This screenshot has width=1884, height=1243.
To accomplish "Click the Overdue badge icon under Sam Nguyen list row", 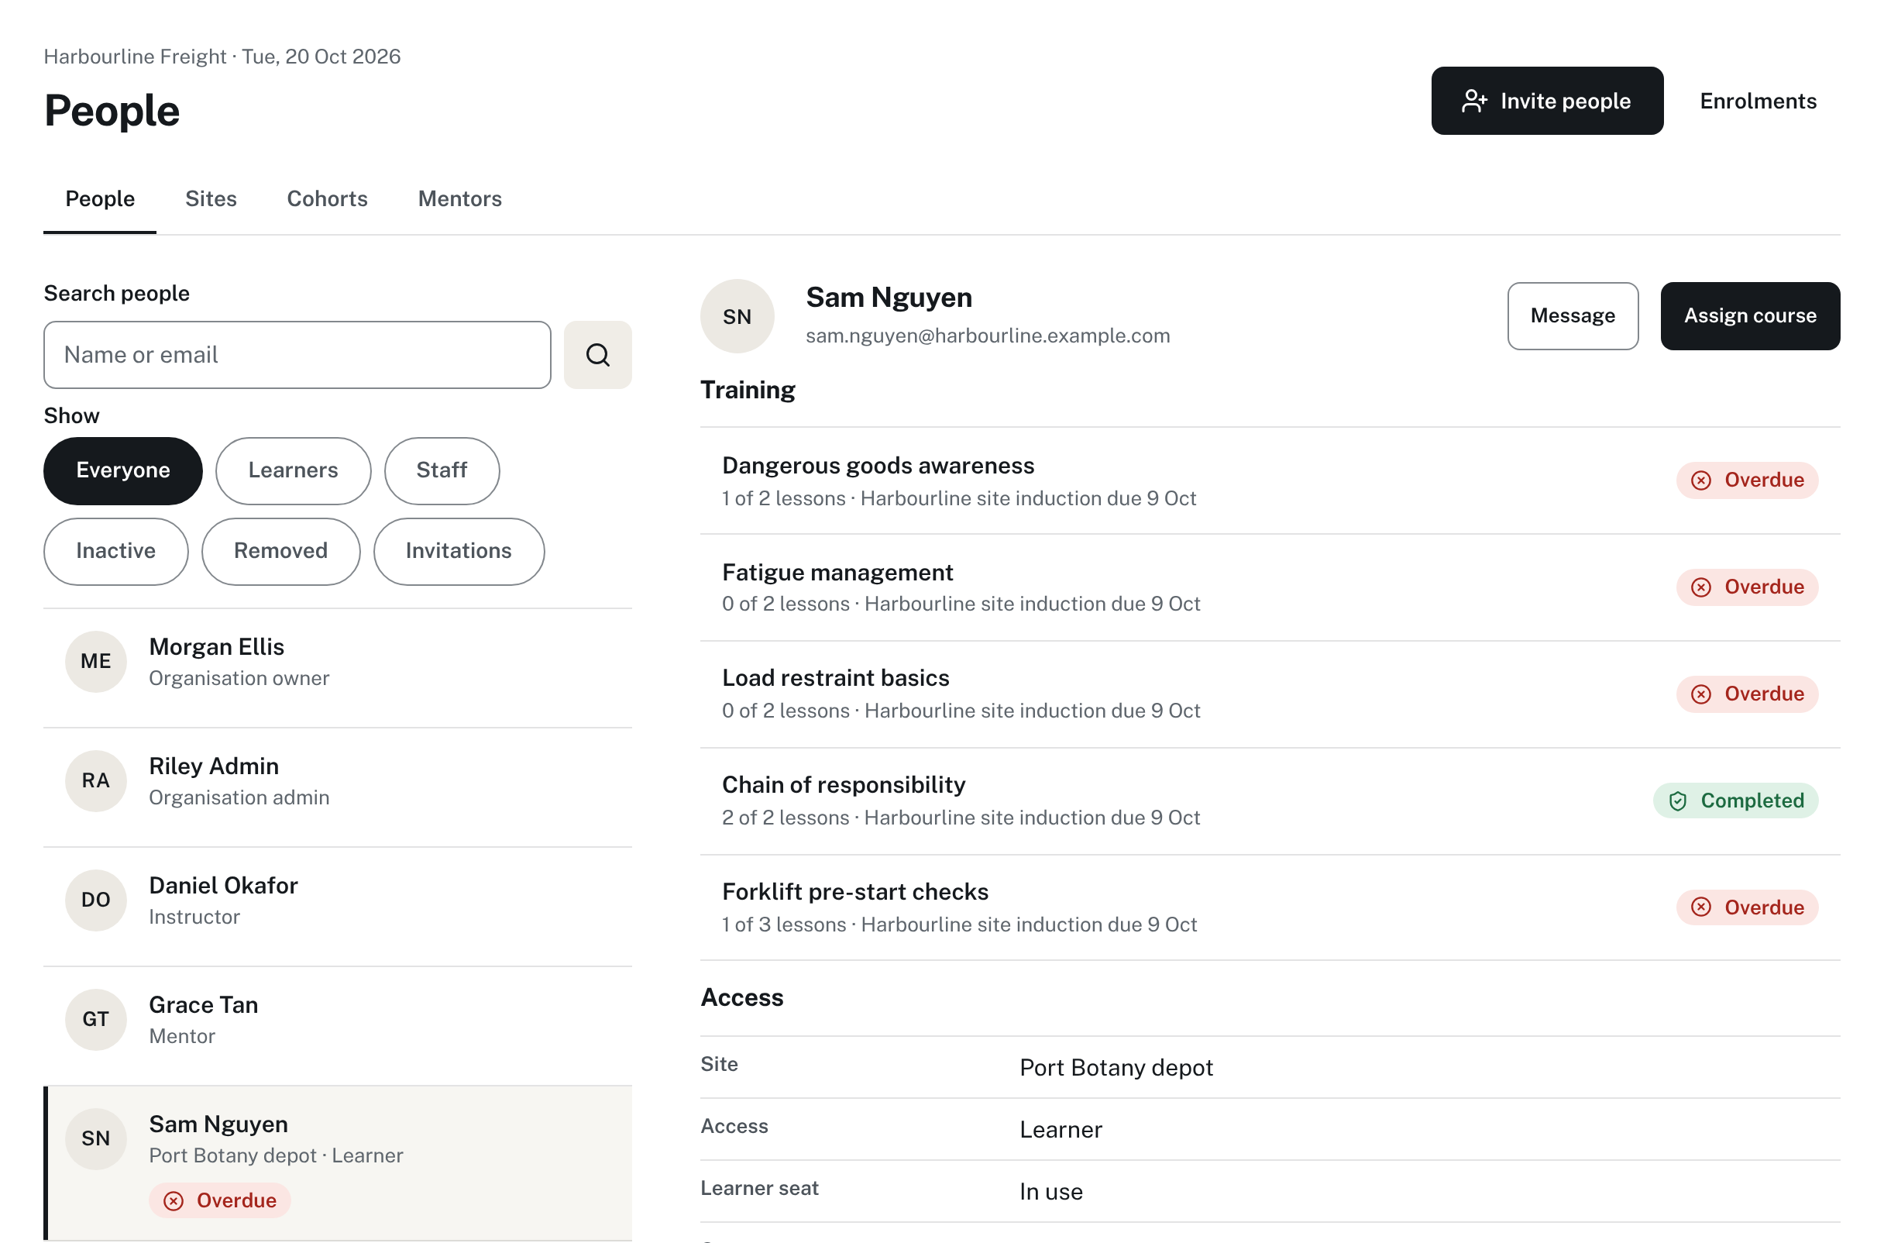I will pos(174,1200).
